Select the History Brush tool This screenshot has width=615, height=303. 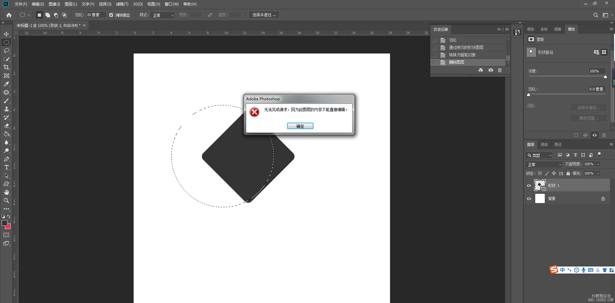(6, 117)
